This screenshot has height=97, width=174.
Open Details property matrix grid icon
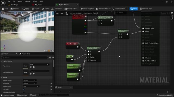coord(50,57)
